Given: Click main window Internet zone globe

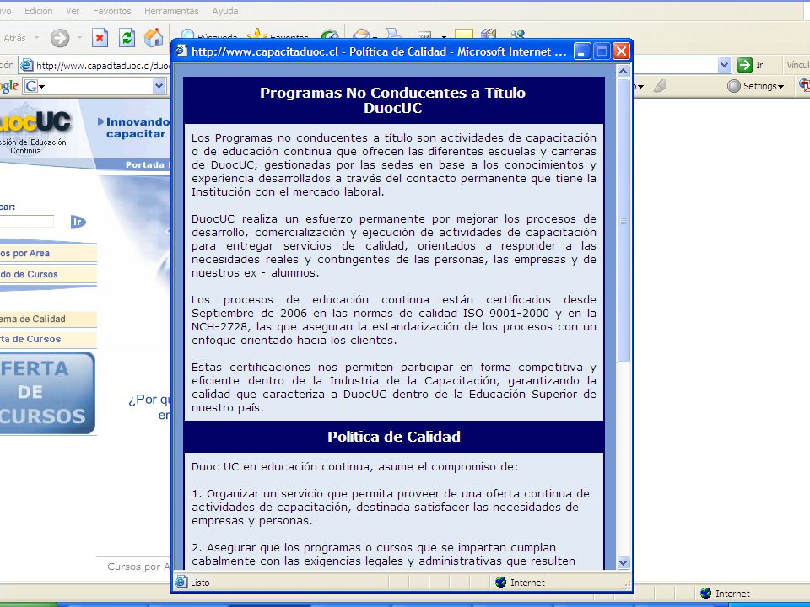Looking at the screenshot, I should pos(705,593).
